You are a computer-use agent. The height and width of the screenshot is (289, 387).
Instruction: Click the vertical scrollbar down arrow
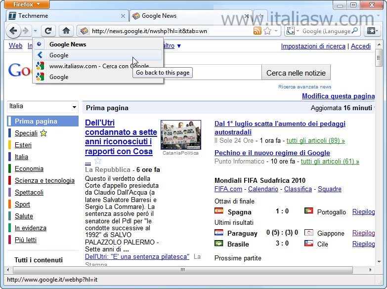click(x=379, y=262)
